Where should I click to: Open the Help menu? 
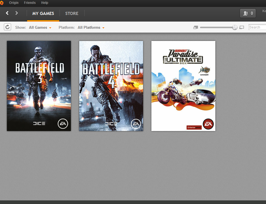click(x=45, y=3)
